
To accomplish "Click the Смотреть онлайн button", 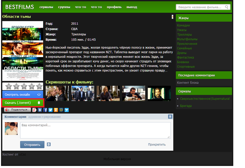I will coord(23,95).
